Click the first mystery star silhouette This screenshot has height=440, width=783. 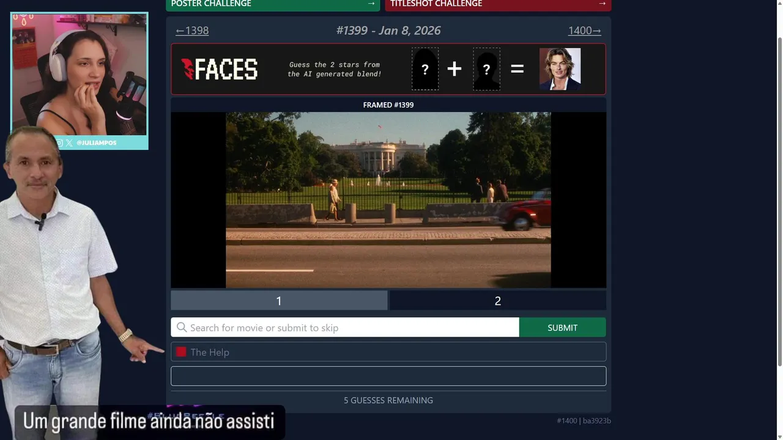click(425, 69)
